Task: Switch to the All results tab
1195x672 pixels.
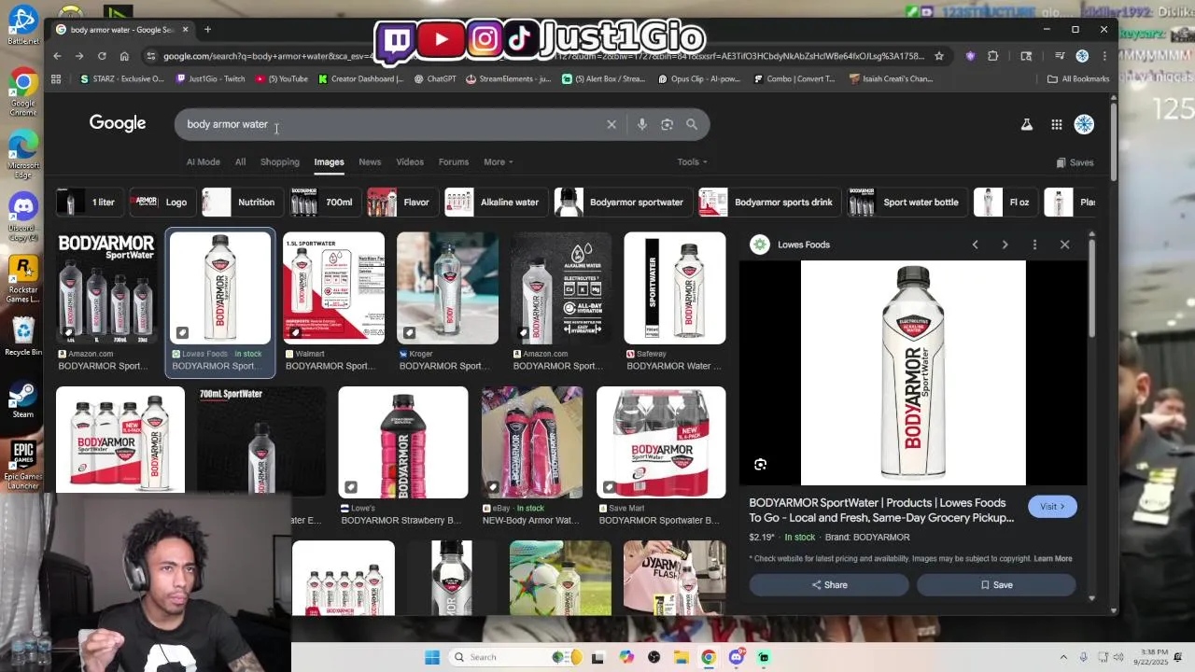Action: (240, 162)
